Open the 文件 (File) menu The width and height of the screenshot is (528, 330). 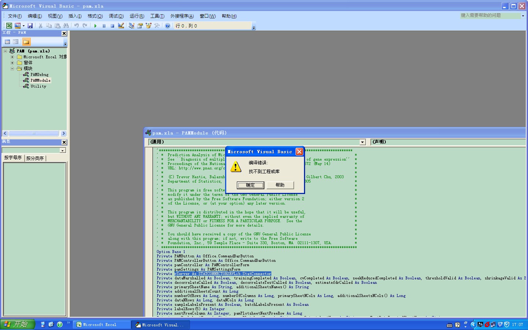point(15,16)
